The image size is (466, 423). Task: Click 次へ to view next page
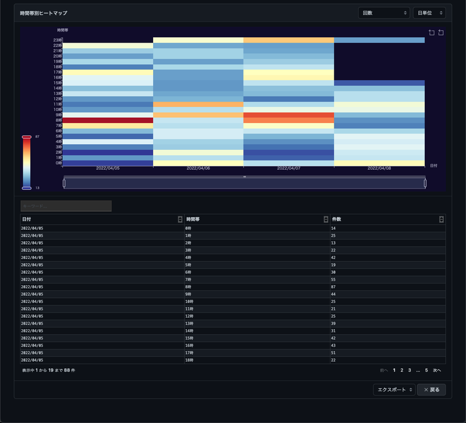pos(437,370)
